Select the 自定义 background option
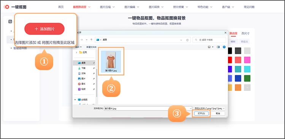Viewport: 285px width, 139px height. [244, 42]
